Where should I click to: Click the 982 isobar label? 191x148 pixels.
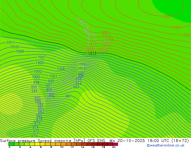point(41,112)
